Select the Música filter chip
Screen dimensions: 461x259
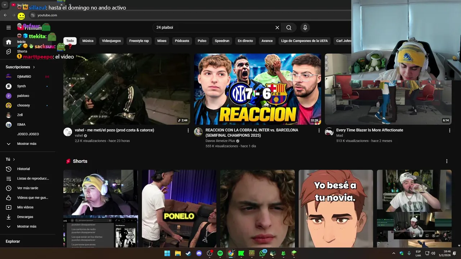click(88, 41)
